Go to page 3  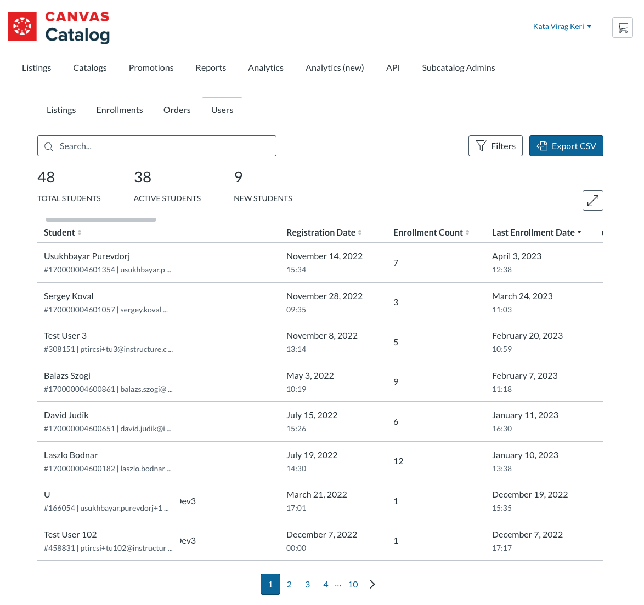coord(307,584)
